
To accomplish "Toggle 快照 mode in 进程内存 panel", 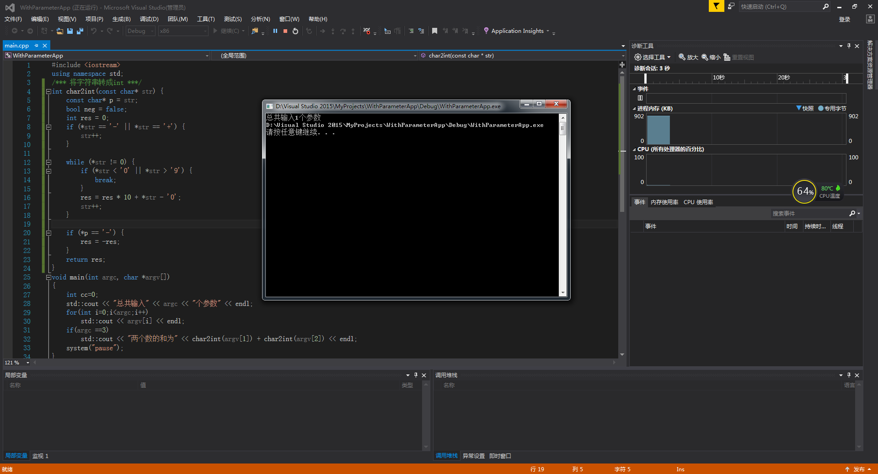I will click(x=807, y=108).
